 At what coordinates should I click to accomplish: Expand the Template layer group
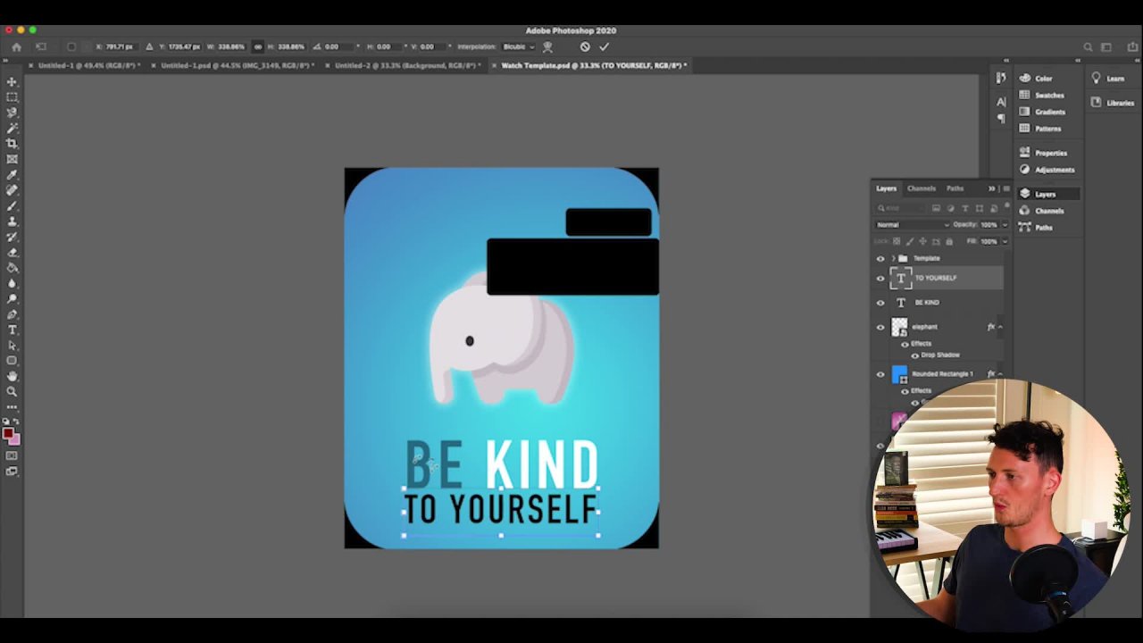893,259
